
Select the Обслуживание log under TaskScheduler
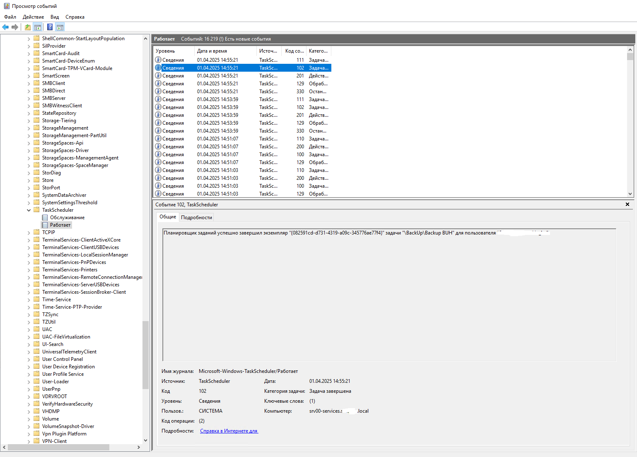tap(67, 218)
